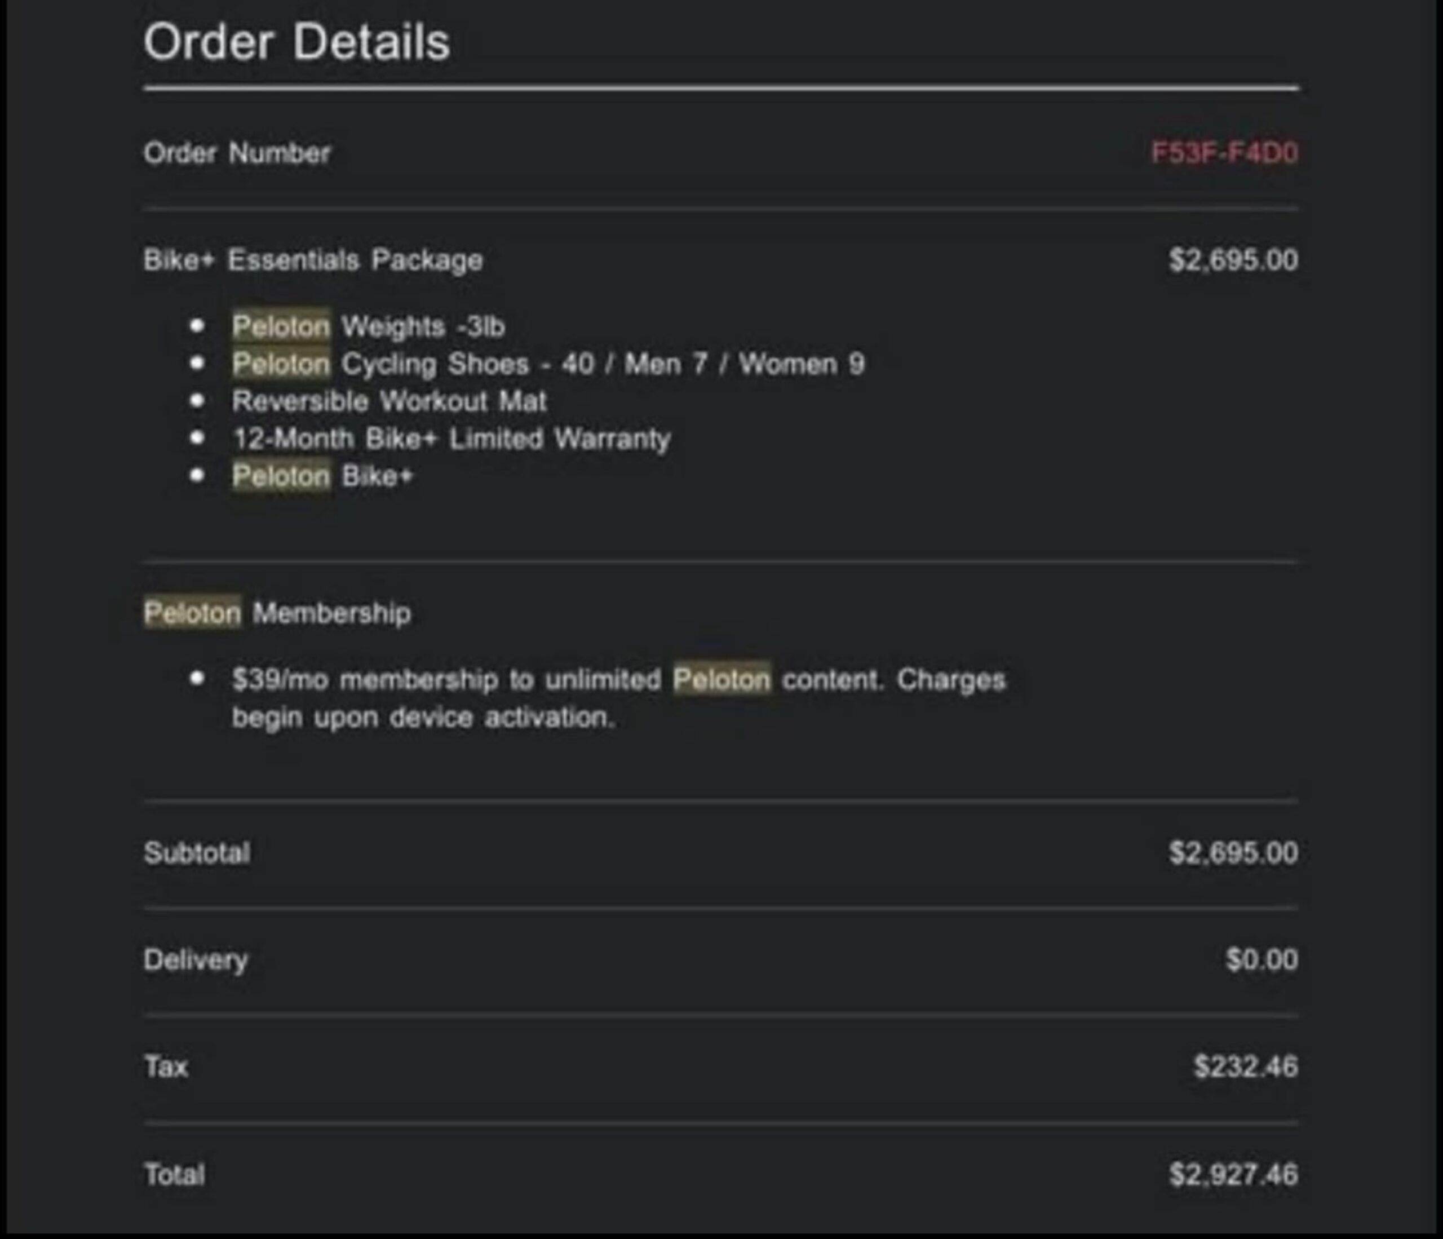Click the Total label
Viewport: 1443px width, 1239px height.
pyautogui.click(x=174, y=1174)
